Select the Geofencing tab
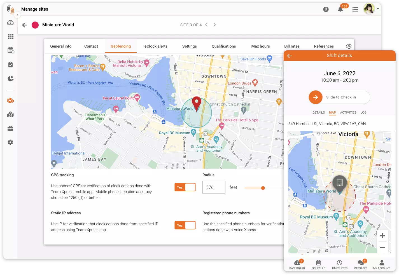The width and height of the screenshot is (399, 275). click(x=121, y=46)
